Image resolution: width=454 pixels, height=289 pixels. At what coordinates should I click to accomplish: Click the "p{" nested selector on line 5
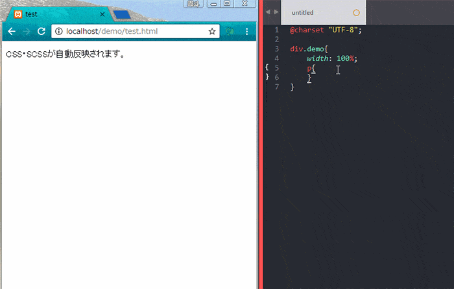(311, 68)
